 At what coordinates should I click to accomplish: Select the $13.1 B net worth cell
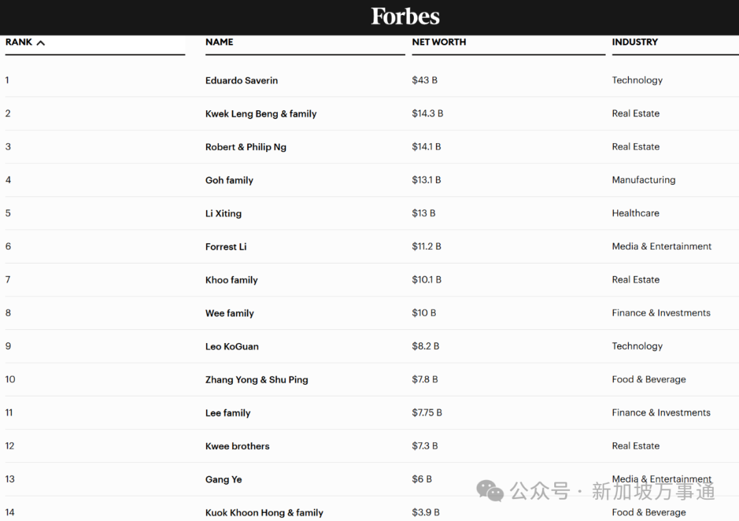[426, 179]
